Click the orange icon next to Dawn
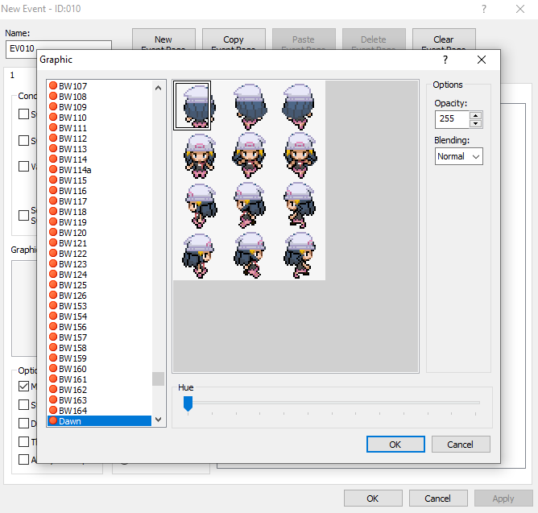This screenshot has height=513, width=538. (x=53, y=421)
